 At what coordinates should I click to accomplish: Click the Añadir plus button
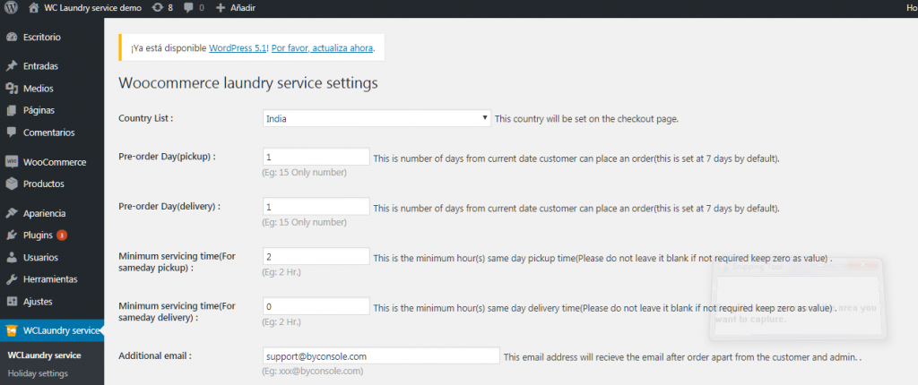(236, 8)
